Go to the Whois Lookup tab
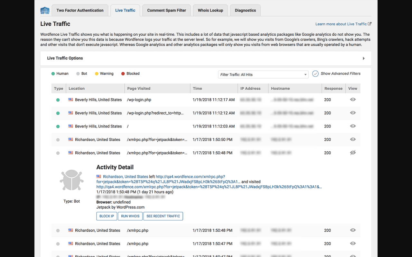Viewport: 412px width, 257px height. click(211, 10)
